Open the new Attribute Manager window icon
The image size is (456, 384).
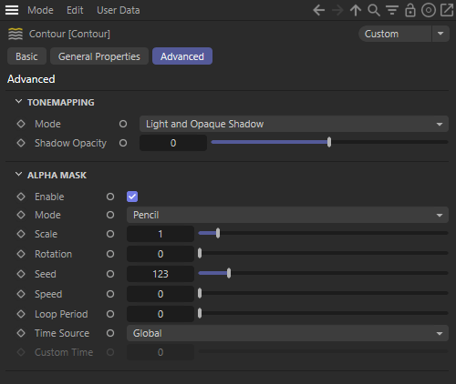click(447, 10)
